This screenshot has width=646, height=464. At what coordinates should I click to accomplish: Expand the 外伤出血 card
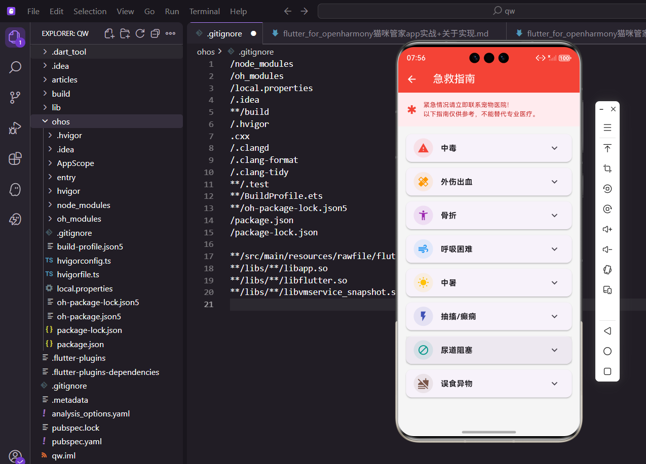[489, 182]
